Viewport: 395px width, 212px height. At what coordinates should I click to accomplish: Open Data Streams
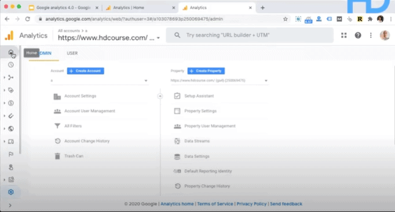[x=197, y=141]
